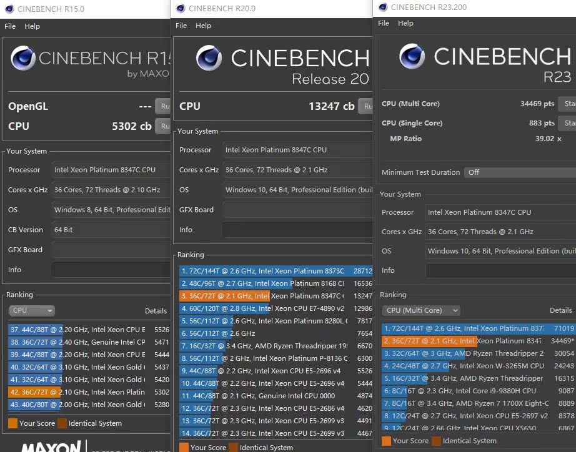
Task: Click the Cinebench R20 title bar icon
Action: click(x=181, y=9)
